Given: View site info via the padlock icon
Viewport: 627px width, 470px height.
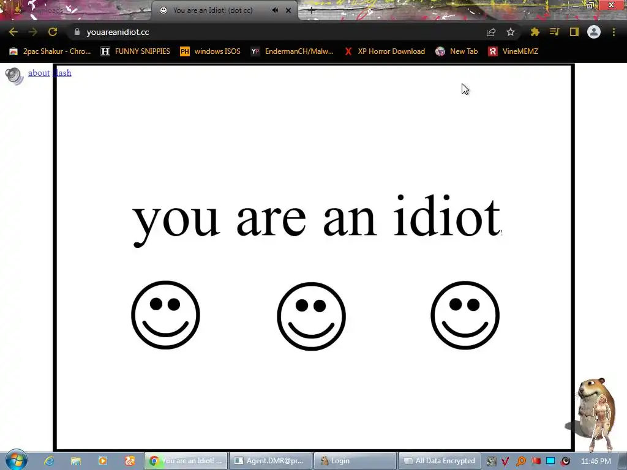Looking at the screenshot, I should 77,32.
